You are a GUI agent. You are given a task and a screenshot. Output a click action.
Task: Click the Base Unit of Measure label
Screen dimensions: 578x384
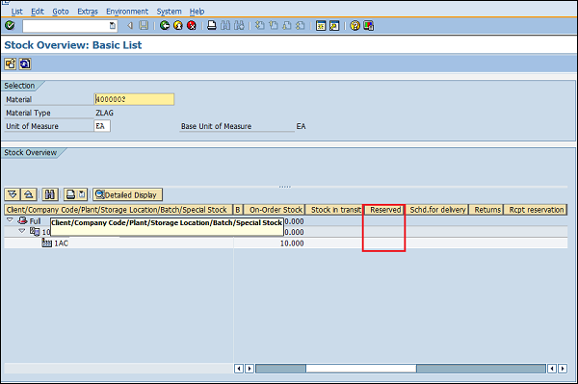[x=216, y=126]
